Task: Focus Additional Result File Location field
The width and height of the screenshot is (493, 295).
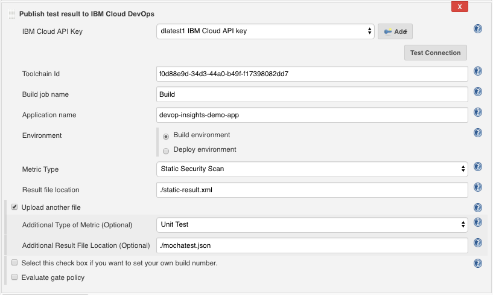Action: pyautogui.click(x=312, y=245)
